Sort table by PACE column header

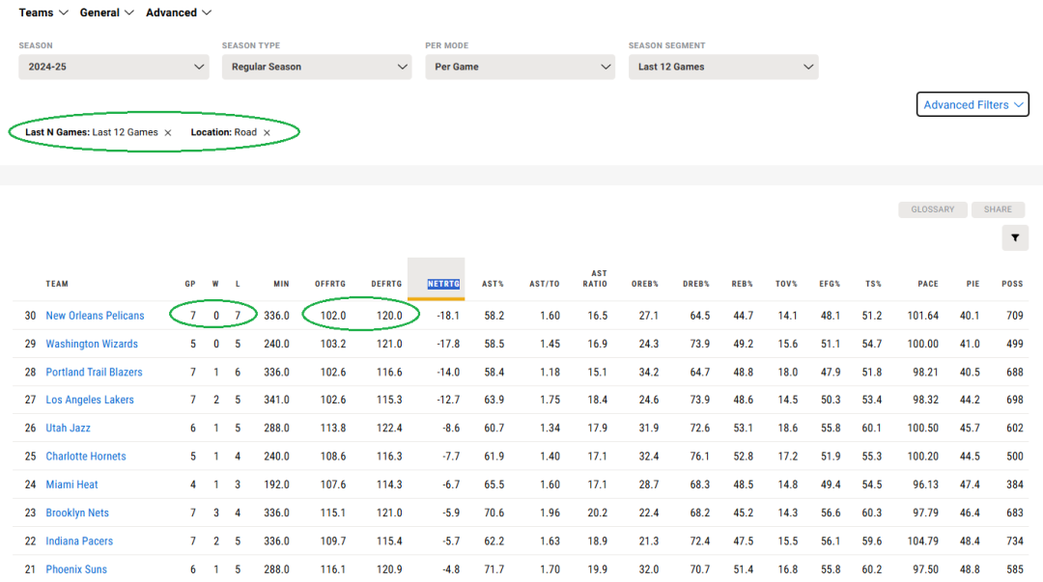click(x=928, y=284)
